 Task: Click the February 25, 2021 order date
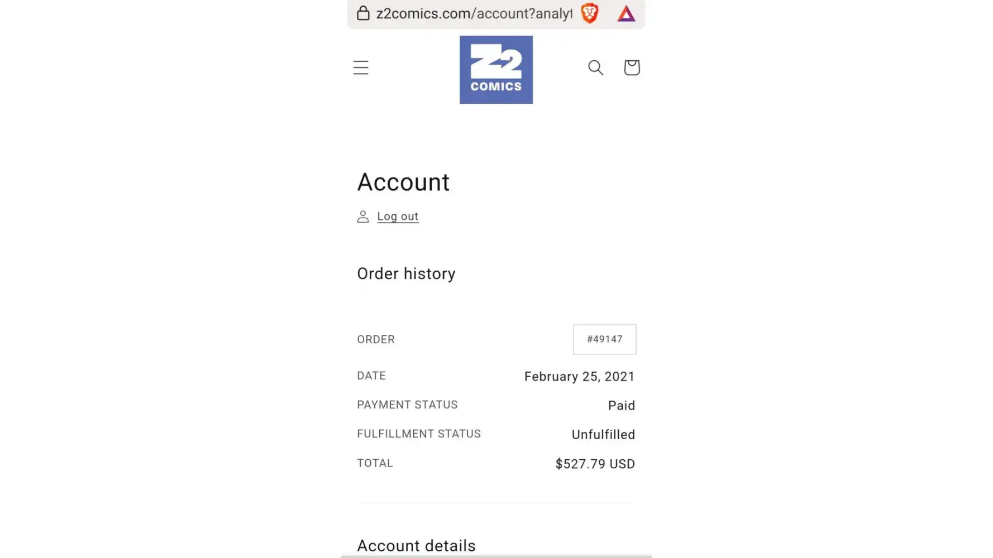point(579,377)
